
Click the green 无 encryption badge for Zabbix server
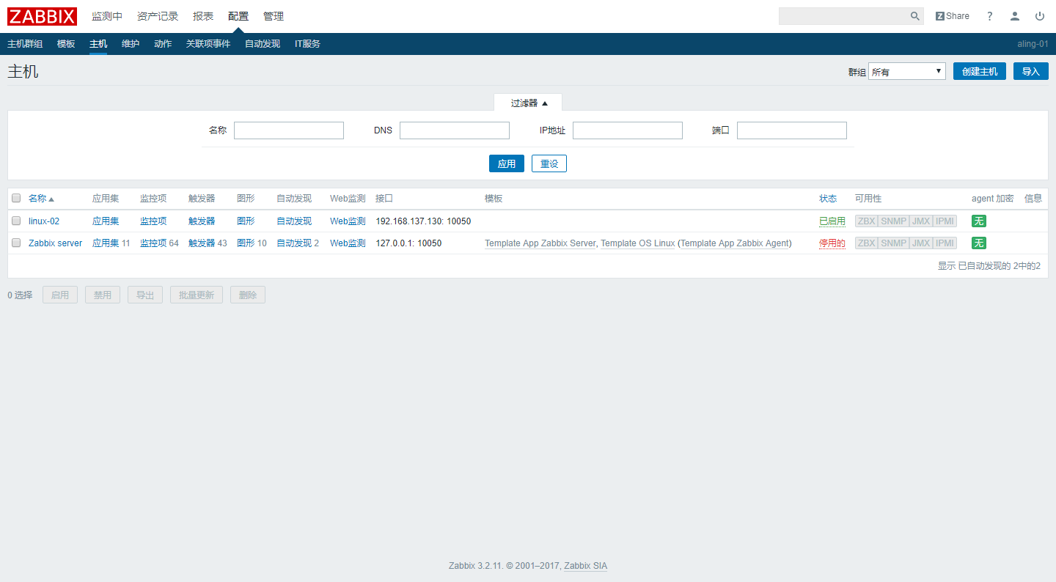point(978,243)
